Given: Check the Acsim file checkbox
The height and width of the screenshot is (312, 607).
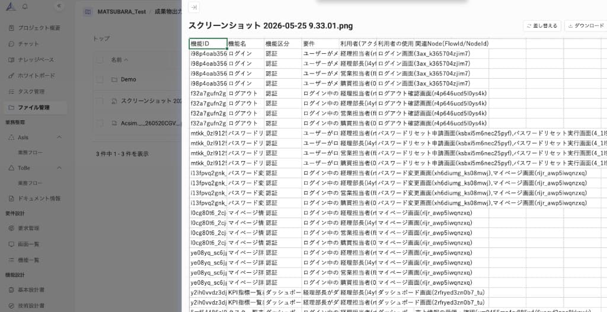Looking at the screenshot, I should [100, 123].
